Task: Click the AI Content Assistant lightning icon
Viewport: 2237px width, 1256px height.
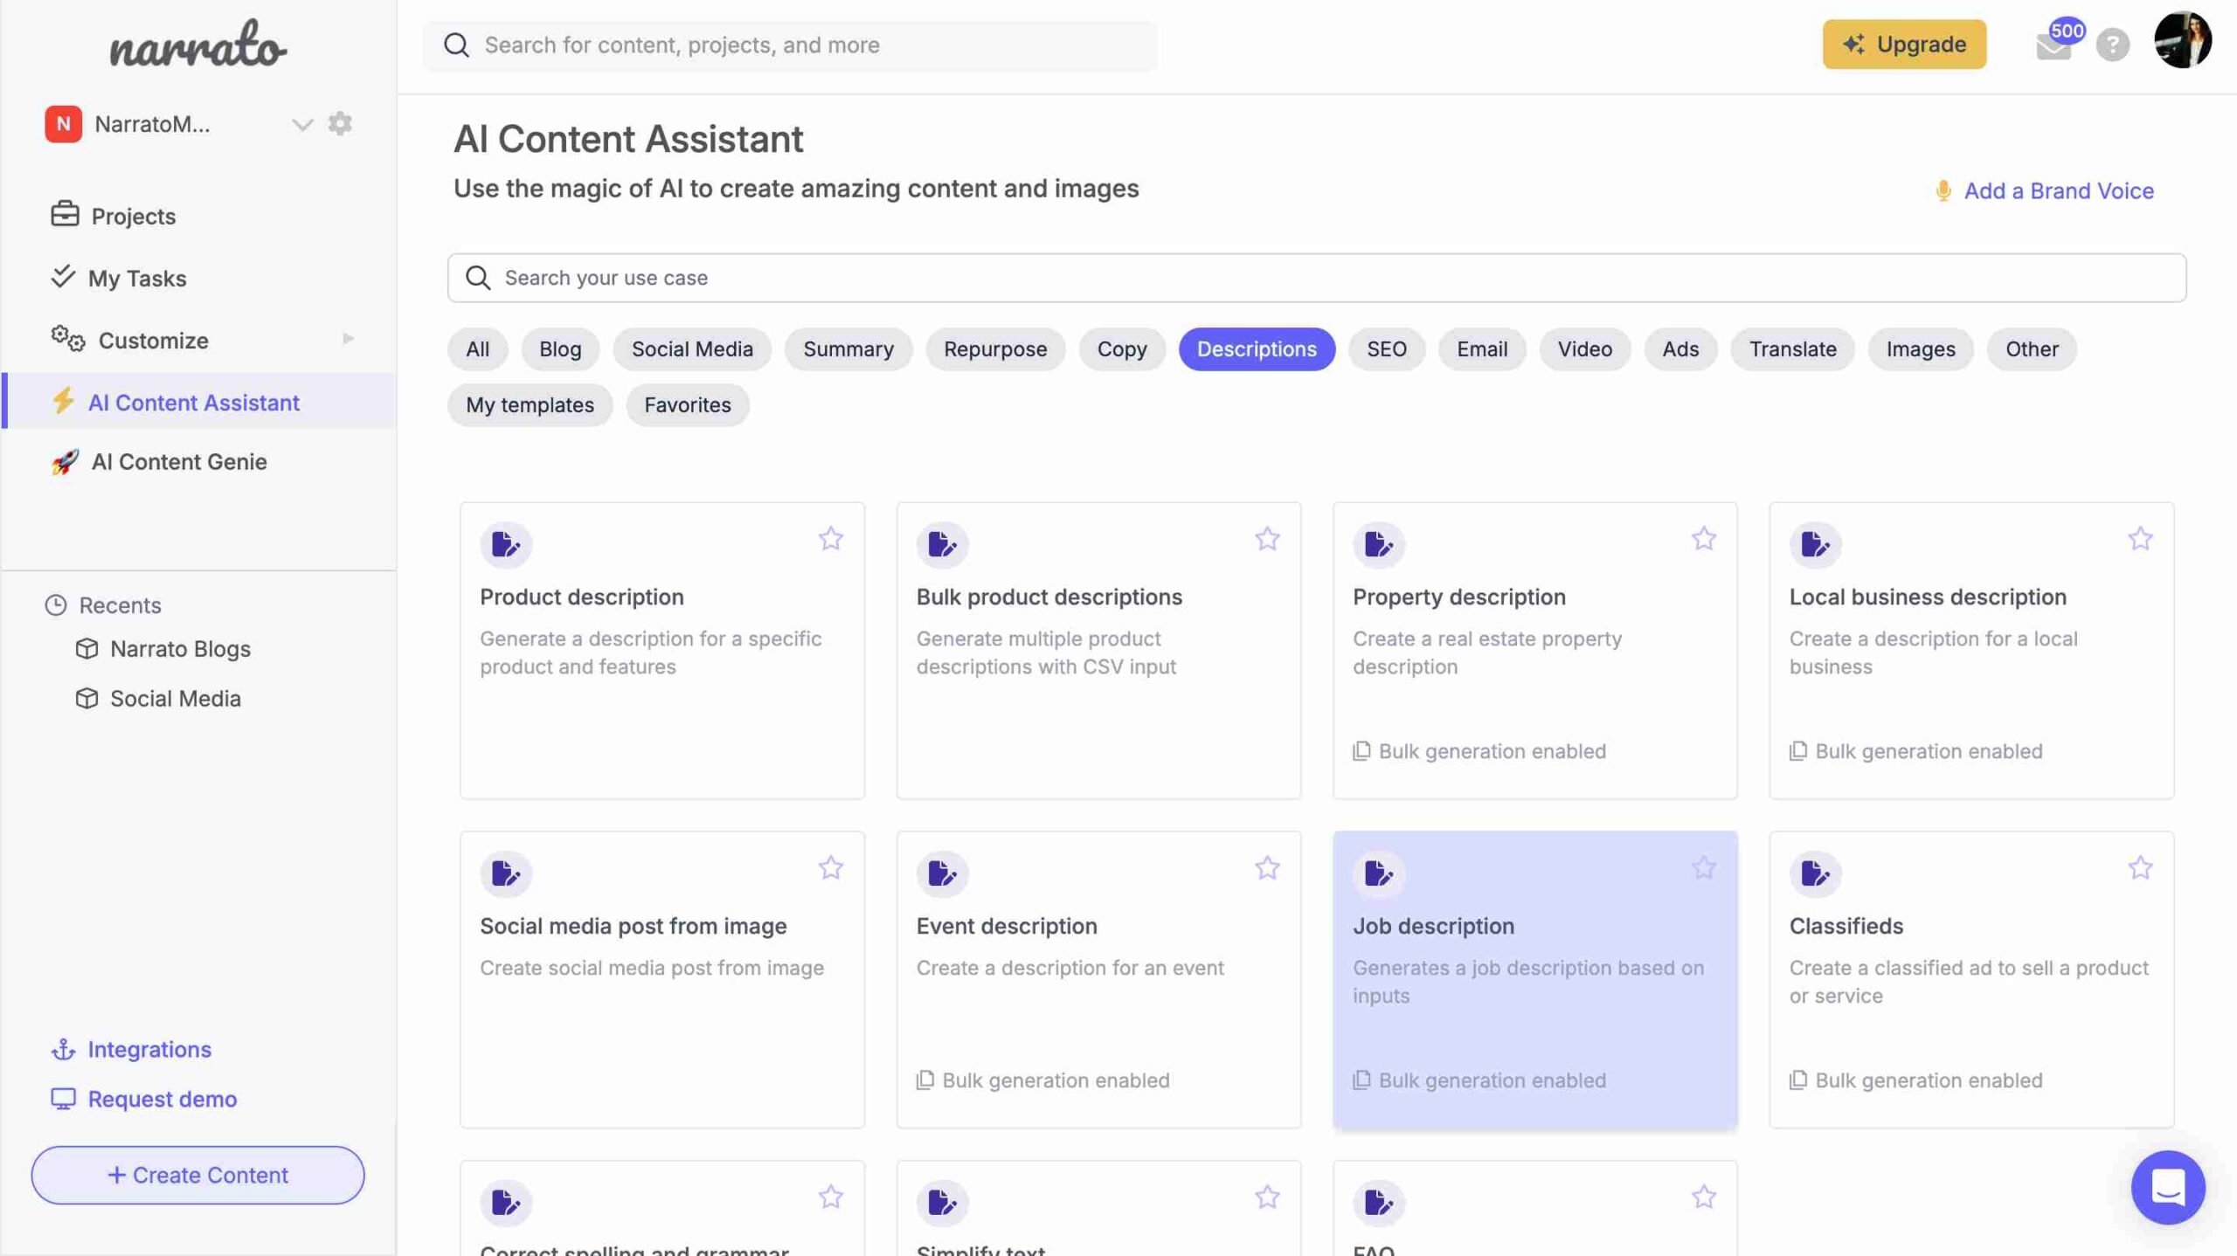Action: click(61, 401)
